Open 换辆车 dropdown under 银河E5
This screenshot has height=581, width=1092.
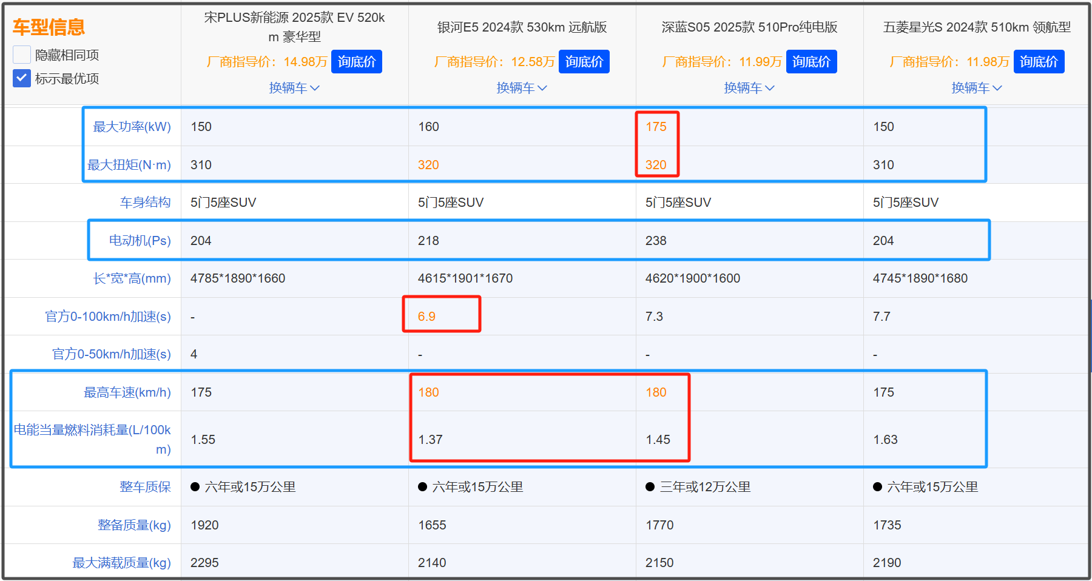[522, 88]
